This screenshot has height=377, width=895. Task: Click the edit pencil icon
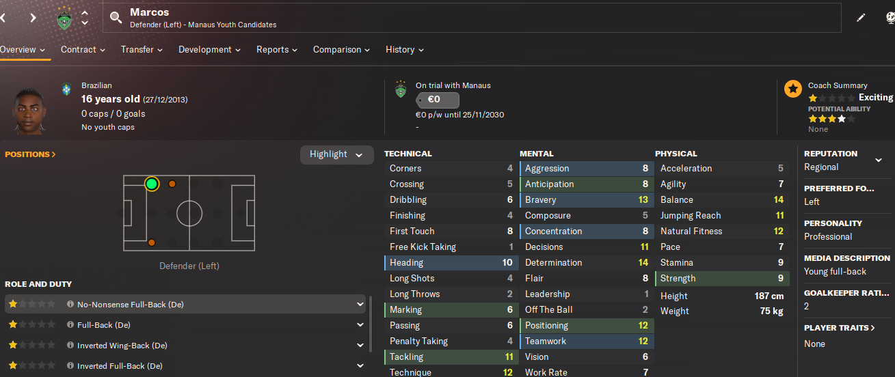861,18
